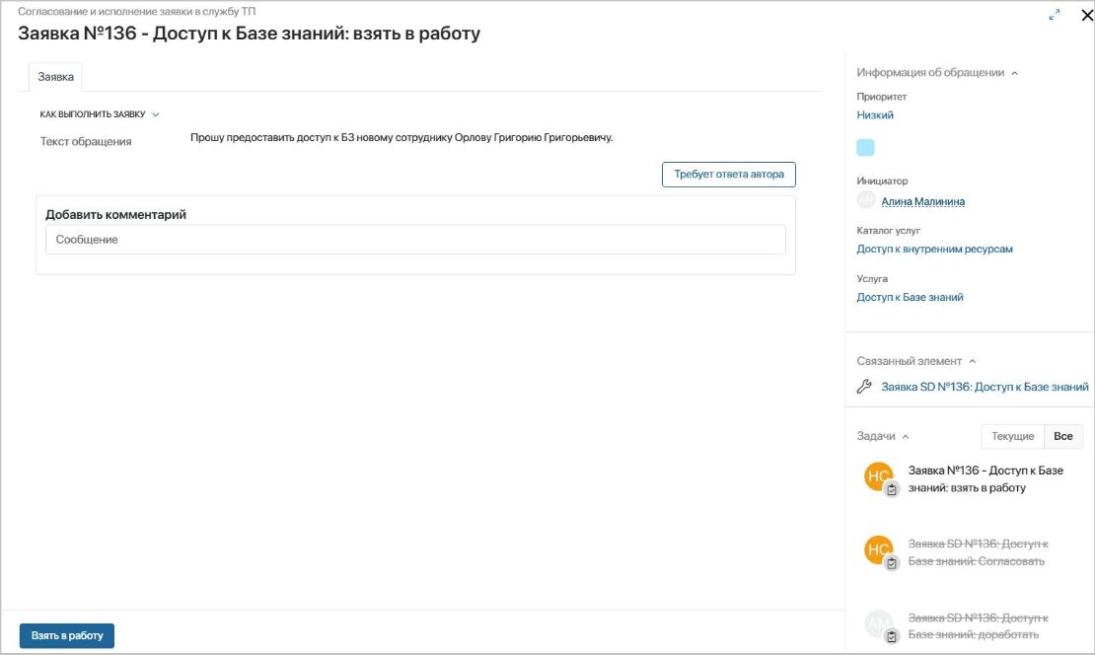The image size is (1095, 655).
Task: Focus the 'Сообщение' comment field
Action: point(415,240)
